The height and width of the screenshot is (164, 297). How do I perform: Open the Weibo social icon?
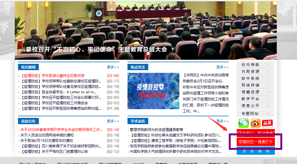pyautogui.click(x=255, y=123)
